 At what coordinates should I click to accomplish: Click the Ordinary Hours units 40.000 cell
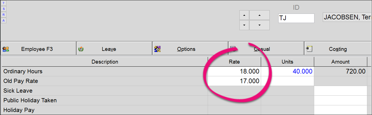click(287, 71)
